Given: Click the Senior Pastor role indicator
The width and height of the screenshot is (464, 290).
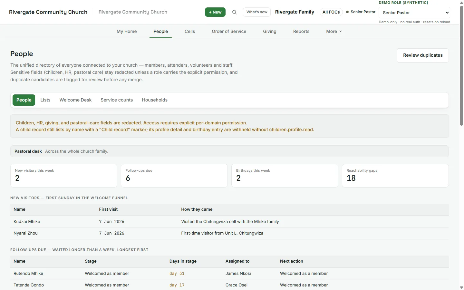Looking at the screenshot, I should [x=361, y=12].
